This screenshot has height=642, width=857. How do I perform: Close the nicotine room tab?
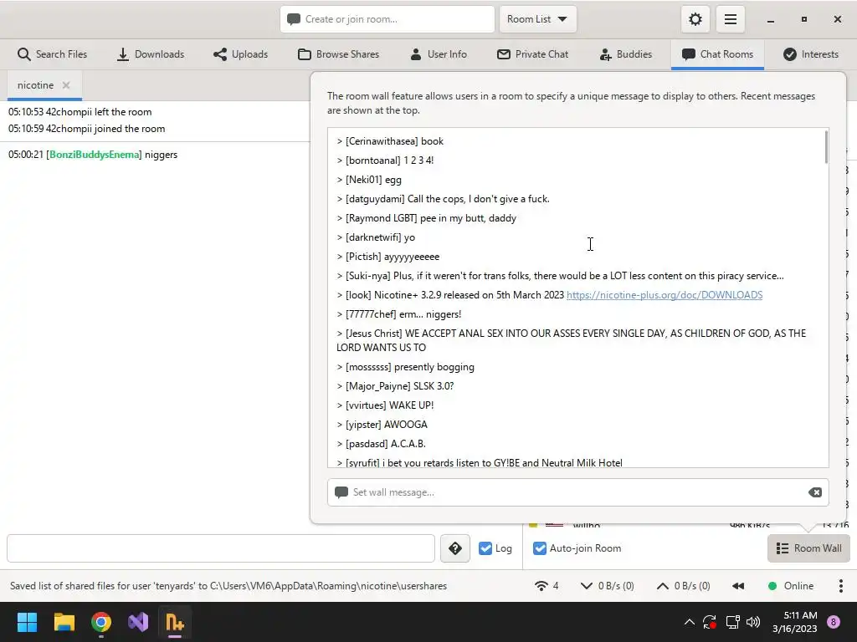tap(66, 85)
